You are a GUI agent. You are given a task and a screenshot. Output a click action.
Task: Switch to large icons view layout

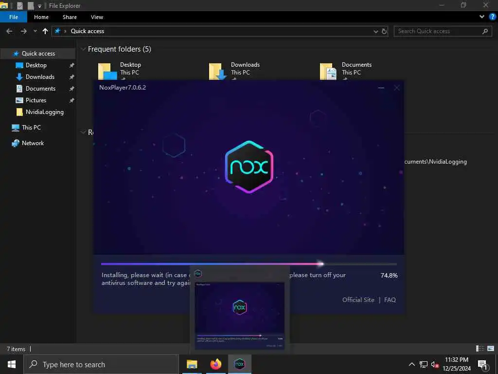[x=491, y=349]
